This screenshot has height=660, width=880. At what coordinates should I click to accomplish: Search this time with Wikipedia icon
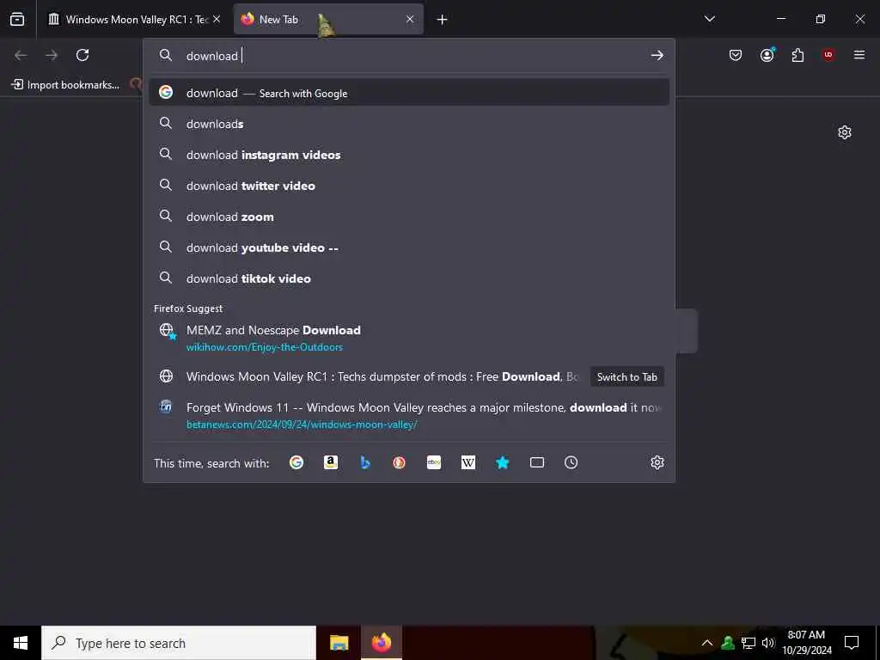click(x=468, y=462)
